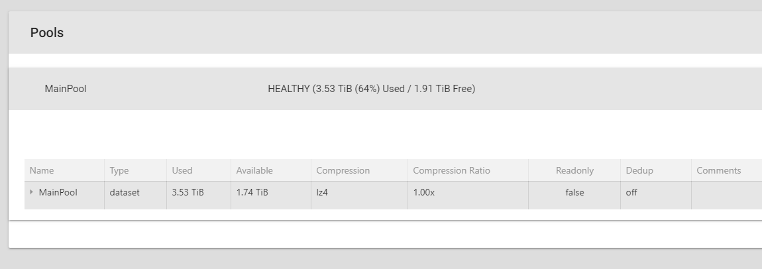Select the MainPool pool panel title
Screen dimensions: 762x269
coord(66,89)
